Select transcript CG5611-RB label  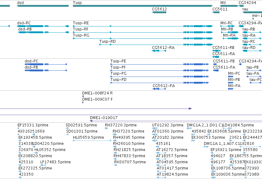pyautogui.click(x=224, y=48)
